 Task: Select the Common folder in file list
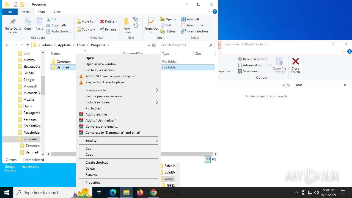pyautogui.click(x=64, y=62)
